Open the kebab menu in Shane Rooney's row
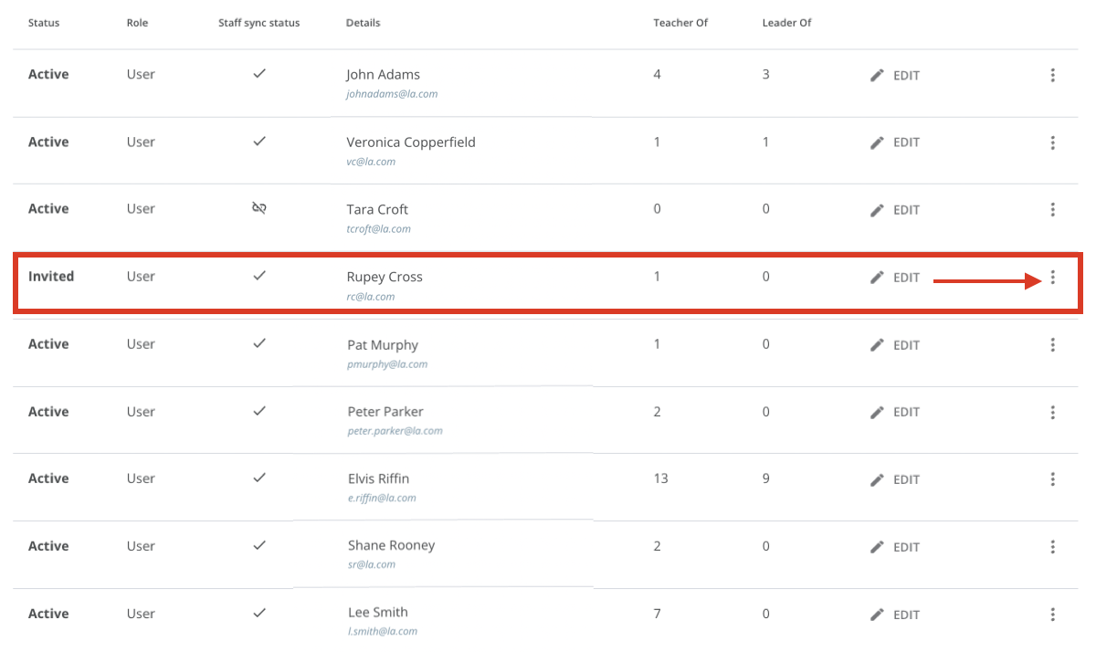1096x652 pixels. click(x=1053, y=546)
